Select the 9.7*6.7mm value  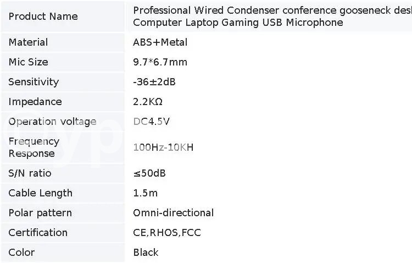160,62
